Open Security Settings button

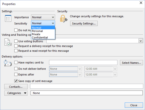coord(84,23)
